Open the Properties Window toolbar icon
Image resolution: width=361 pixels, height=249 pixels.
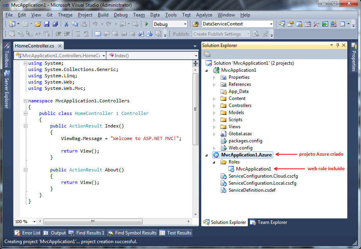coord(291,24)
